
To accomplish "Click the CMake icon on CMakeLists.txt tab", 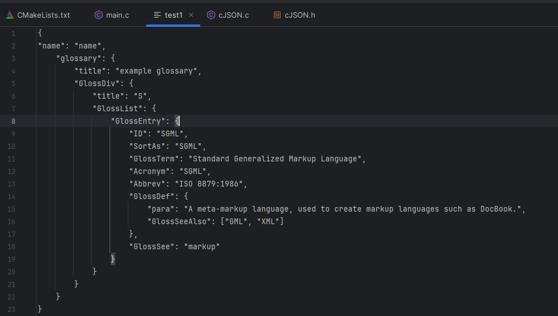I will point(10,15).
